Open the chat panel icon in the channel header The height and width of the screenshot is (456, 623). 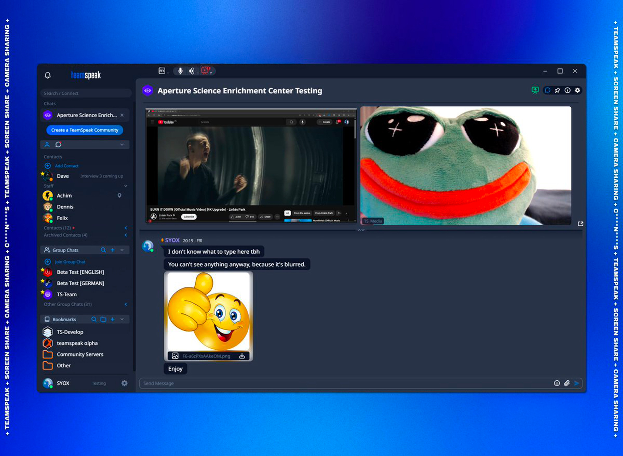(548, 90)
